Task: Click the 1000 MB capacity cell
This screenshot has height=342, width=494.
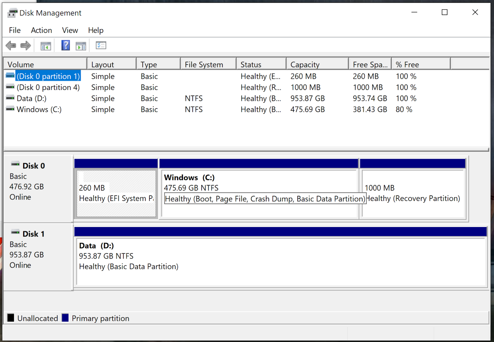Action: pos(306,87)
